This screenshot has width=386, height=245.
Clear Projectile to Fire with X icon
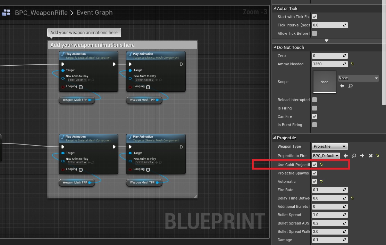pos(370,156)
